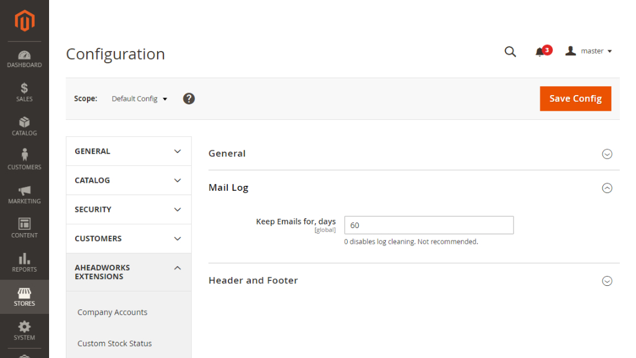The image size is (636, 358).
Task: Click the Save Config button
Action: click(x=575, y=99)
